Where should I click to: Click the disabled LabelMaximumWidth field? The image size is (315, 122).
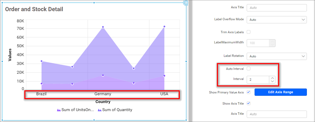258,43
